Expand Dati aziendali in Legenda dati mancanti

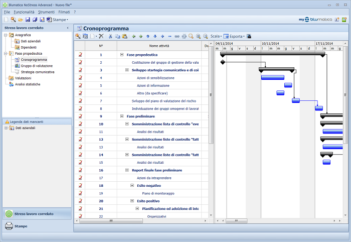(x=6, y=128)
